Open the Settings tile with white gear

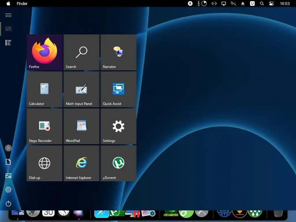point(119,126)
